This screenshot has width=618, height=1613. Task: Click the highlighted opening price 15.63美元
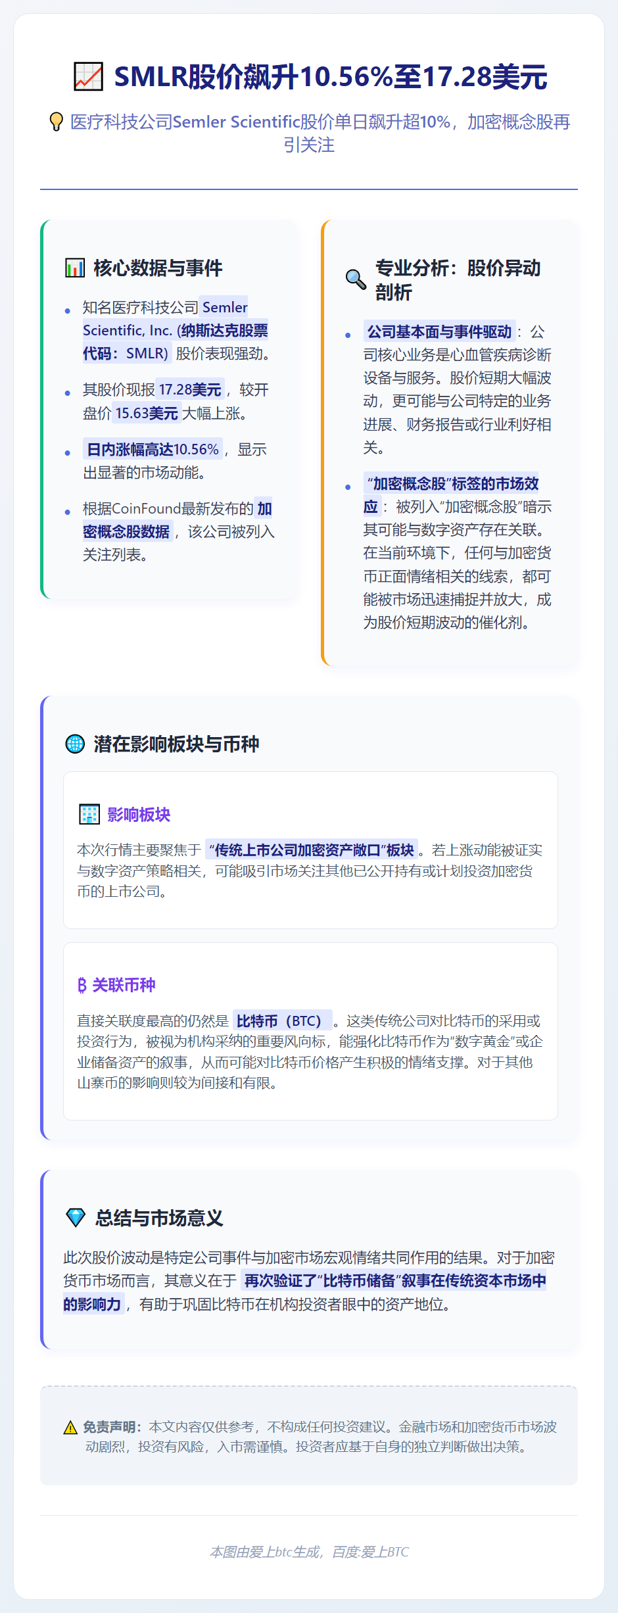147,414
